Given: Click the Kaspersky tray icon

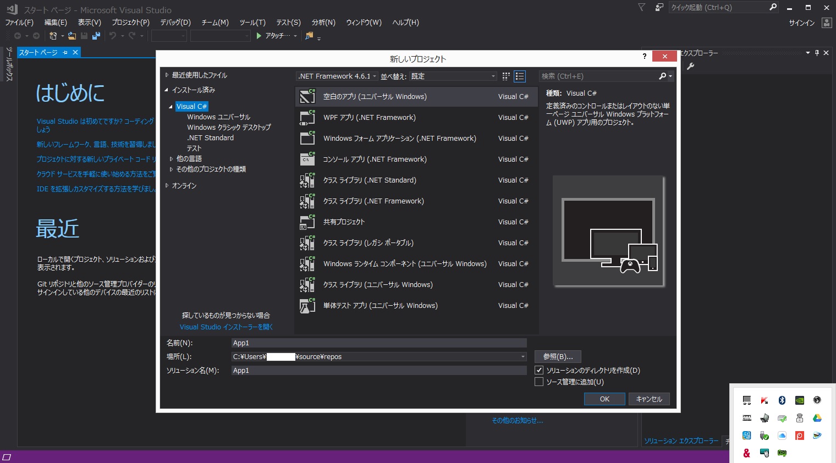Looking at the screenshot, I should click(764, 400).
